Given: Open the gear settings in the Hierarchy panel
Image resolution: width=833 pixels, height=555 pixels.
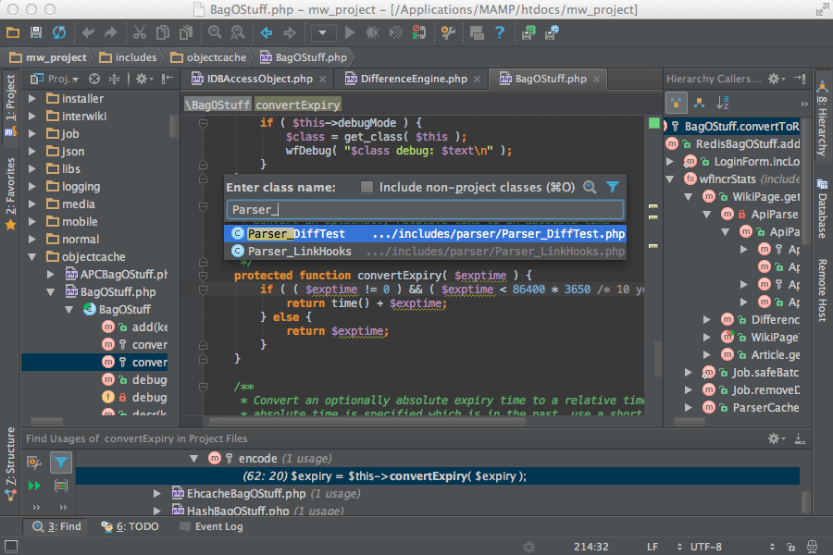Looking at the screenshot, I should (x=773, y=80).
